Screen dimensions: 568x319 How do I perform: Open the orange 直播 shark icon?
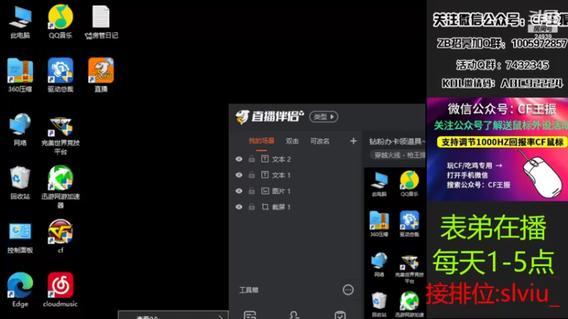coord(101,75)
